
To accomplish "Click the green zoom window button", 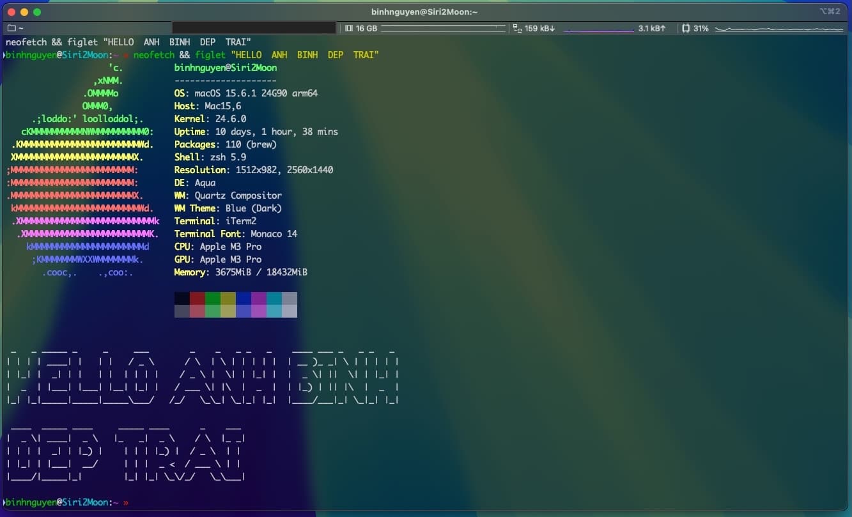I will 37,12.
